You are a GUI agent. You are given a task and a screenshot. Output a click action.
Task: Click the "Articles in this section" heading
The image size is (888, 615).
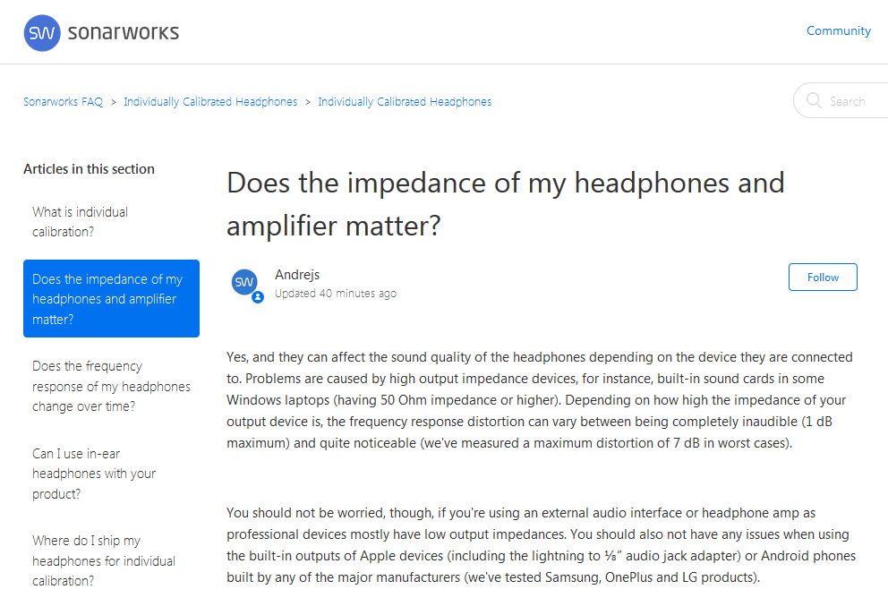[89, 169]
